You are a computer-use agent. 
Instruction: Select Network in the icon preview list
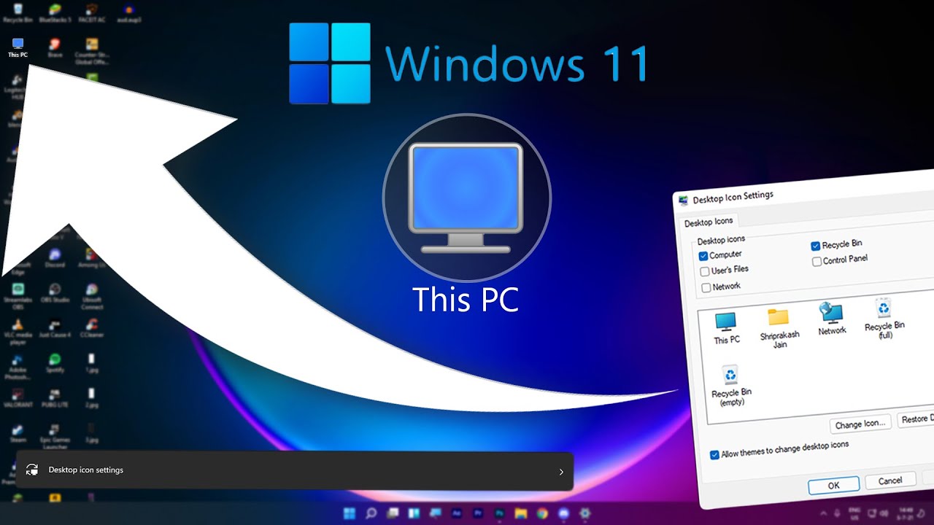click(x=831, y=319)
